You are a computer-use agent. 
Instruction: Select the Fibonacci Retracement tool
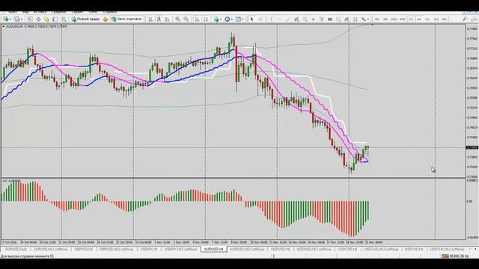[x=305, y=19]
